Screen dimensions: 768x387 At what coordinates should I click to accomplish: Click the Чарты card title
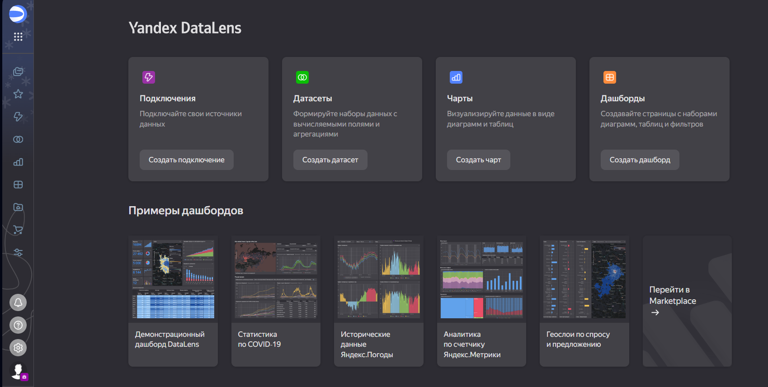460,99
